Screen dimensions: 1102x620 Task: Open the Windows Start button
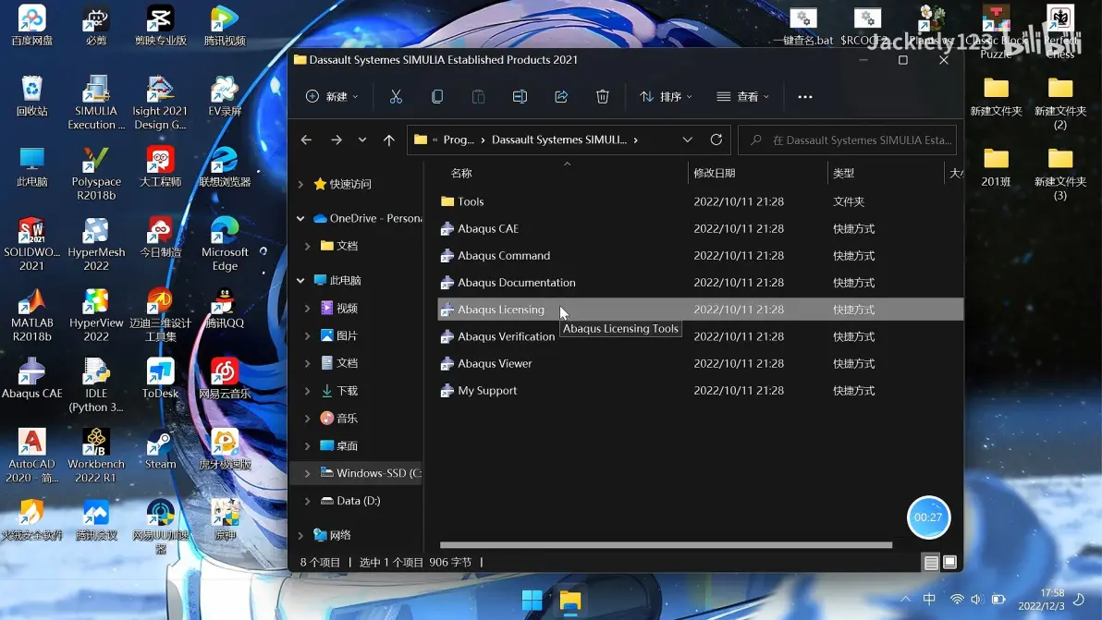[532, 601]
